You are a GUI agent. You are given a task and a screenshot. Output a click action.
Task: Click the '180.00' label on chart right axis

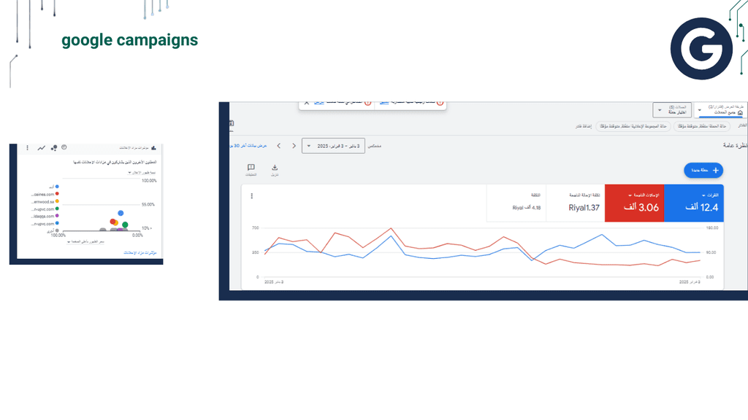[x=711, y=227]
